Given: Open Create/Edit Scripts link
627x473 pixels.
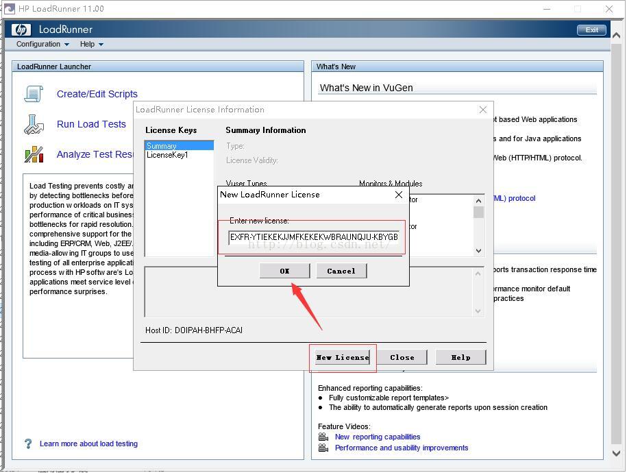Looking at the screenshot, I should click(97, 94).
